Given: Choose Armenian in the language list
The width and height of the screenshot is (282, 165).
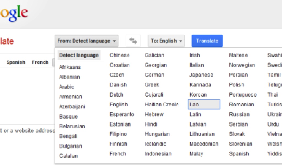Looking at the screenshot, I should (x=70, y=97).
